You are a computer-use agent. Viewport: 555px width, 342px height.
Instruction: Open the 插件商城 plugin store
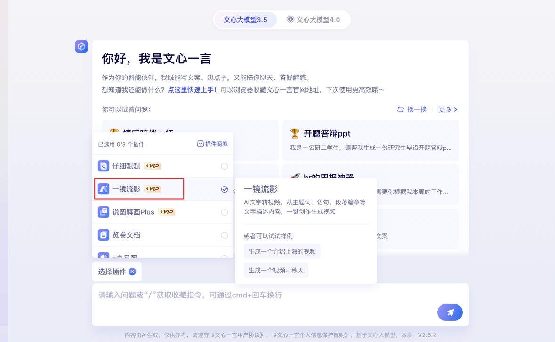(x=212, y=144)
